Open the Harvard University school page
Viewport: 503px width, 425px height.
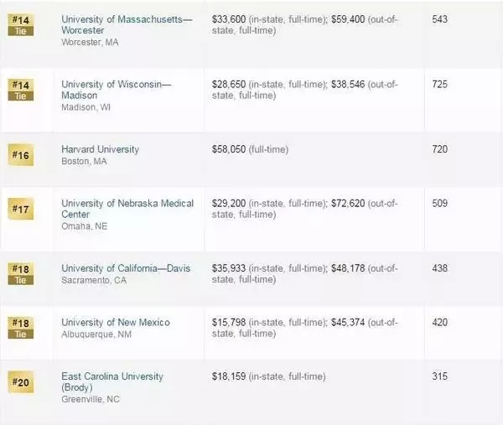click(101, 149)
